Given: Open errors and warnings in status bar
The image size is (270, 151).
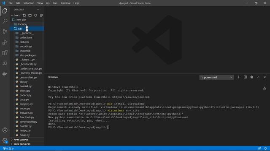Looking at the screenshot, I should coord(8,148).
